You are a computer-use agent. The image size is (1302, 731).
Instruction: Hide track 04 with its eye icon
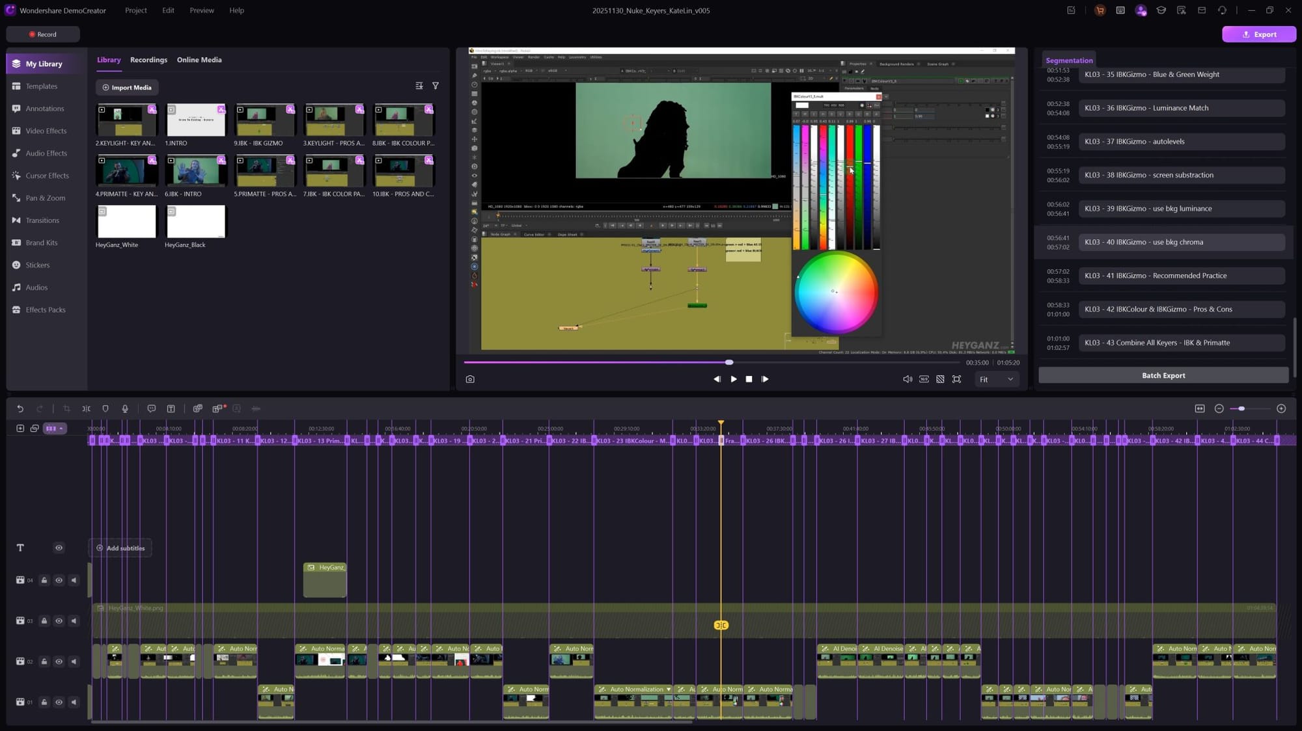pos(59,580)
